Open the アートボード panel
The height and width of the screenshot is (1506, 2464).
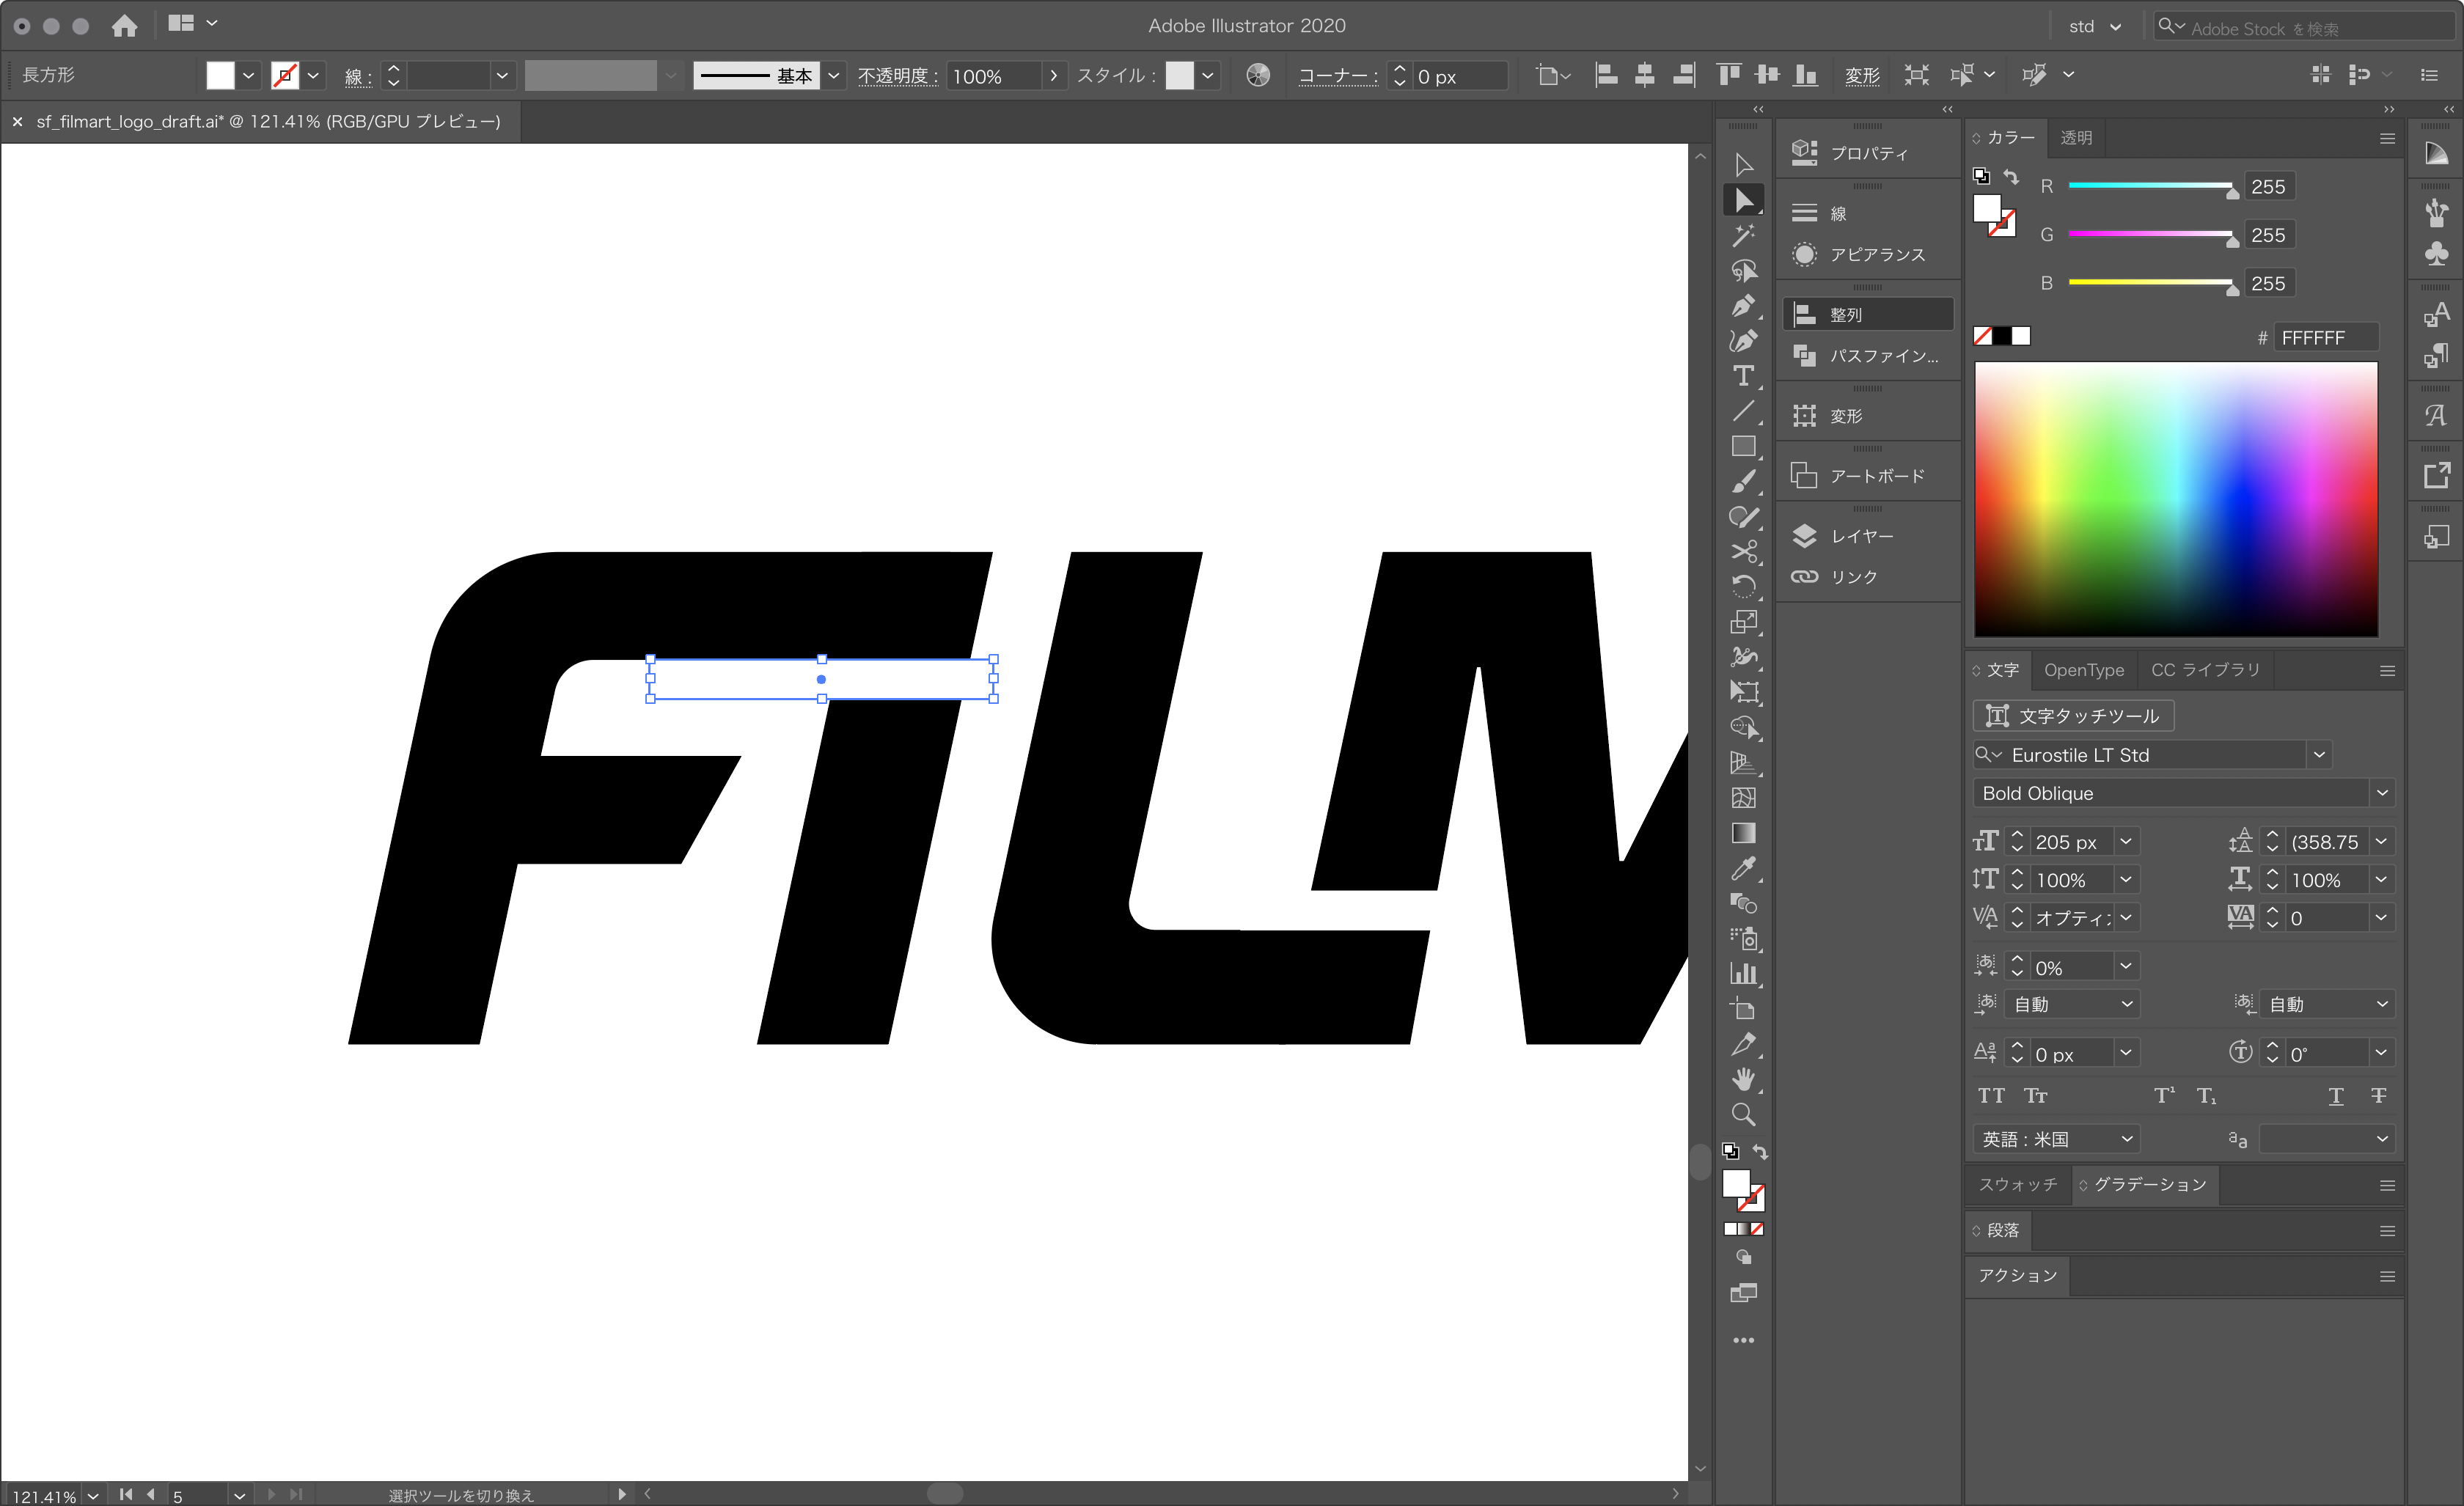tap(1866, 476)
